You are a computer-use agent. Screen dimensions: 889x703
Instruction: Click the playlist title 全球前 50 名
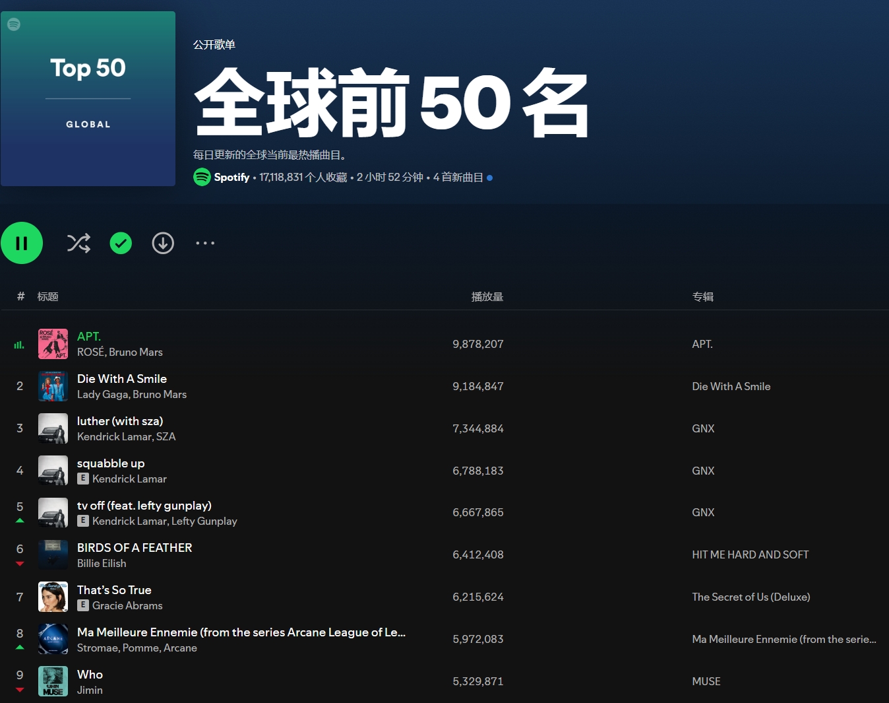[392, 104]
